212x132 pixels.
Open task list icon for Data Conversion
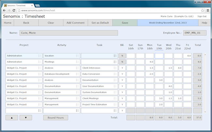(x=115, y=74)
